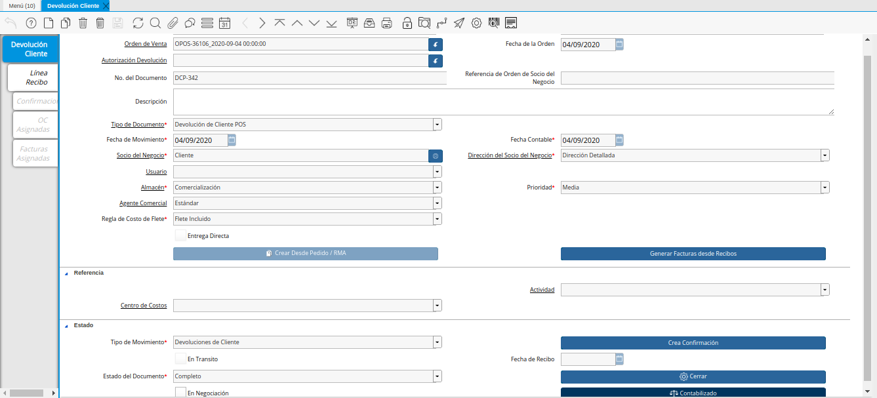The width and height of the screenshot is (877, 398).
Task: Click the padlock icon in toolbar
Action: pyautogui.click(x=407, y=23)
